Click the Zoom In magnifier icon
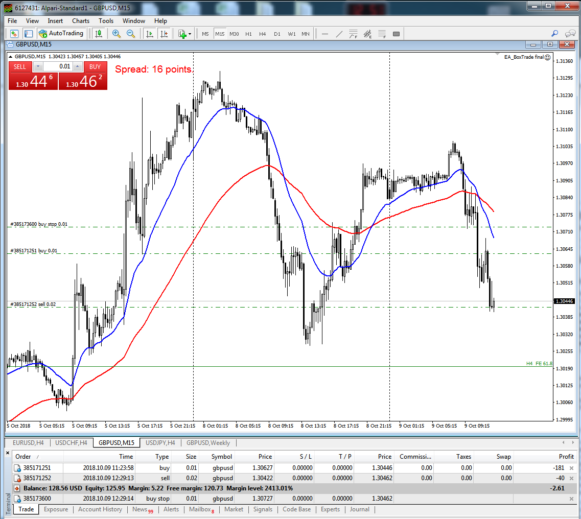The width and height of the screenshot is (581, 519). pos(116,34)
